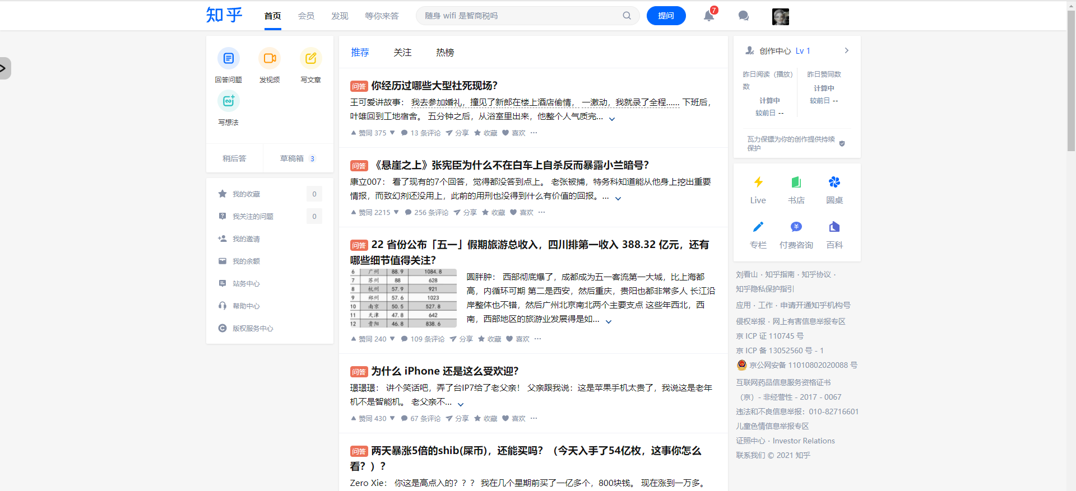Expand the 五一旅游收入 answer text
The image size is (1076, 491).
pos(609,321)
